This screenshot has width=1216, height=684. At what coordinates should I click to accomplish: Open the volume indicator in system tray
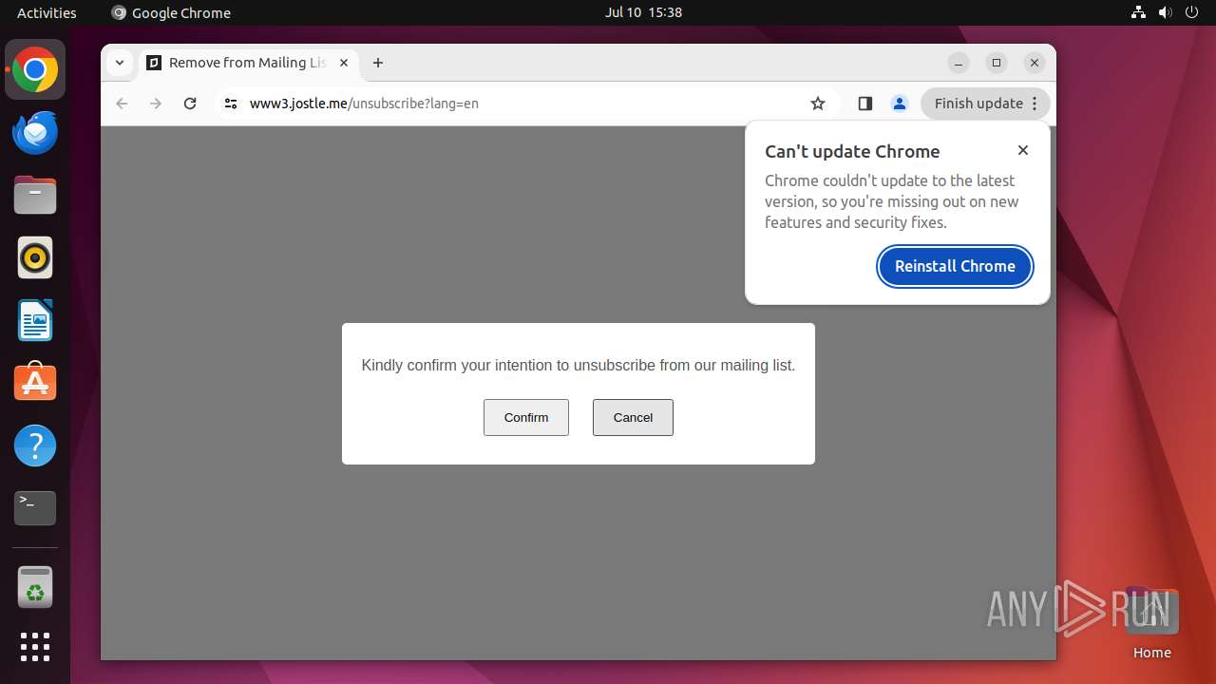click(1165, 12)
